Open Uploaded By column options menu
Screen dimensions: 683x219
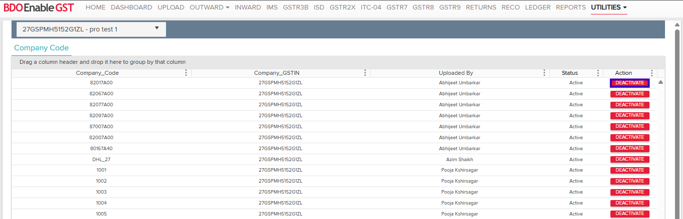tap(544, 73)
